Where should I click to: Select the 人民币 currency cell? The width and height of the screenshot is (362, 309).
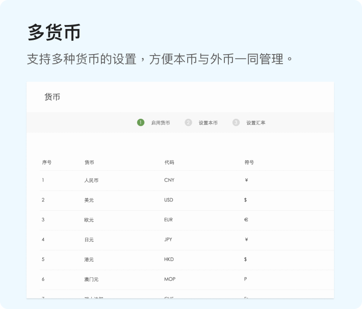click(91, 181)
